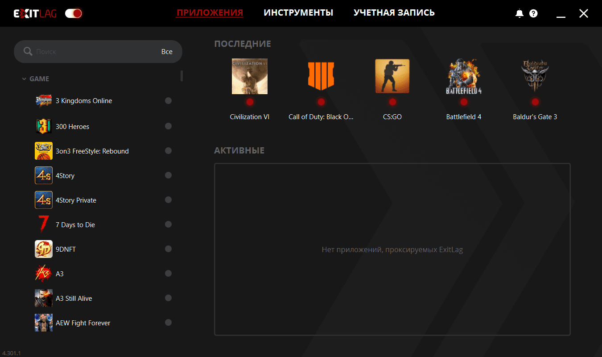Toggle status dot for 4Story Private
Screen dimensions: 602x357
168,200
